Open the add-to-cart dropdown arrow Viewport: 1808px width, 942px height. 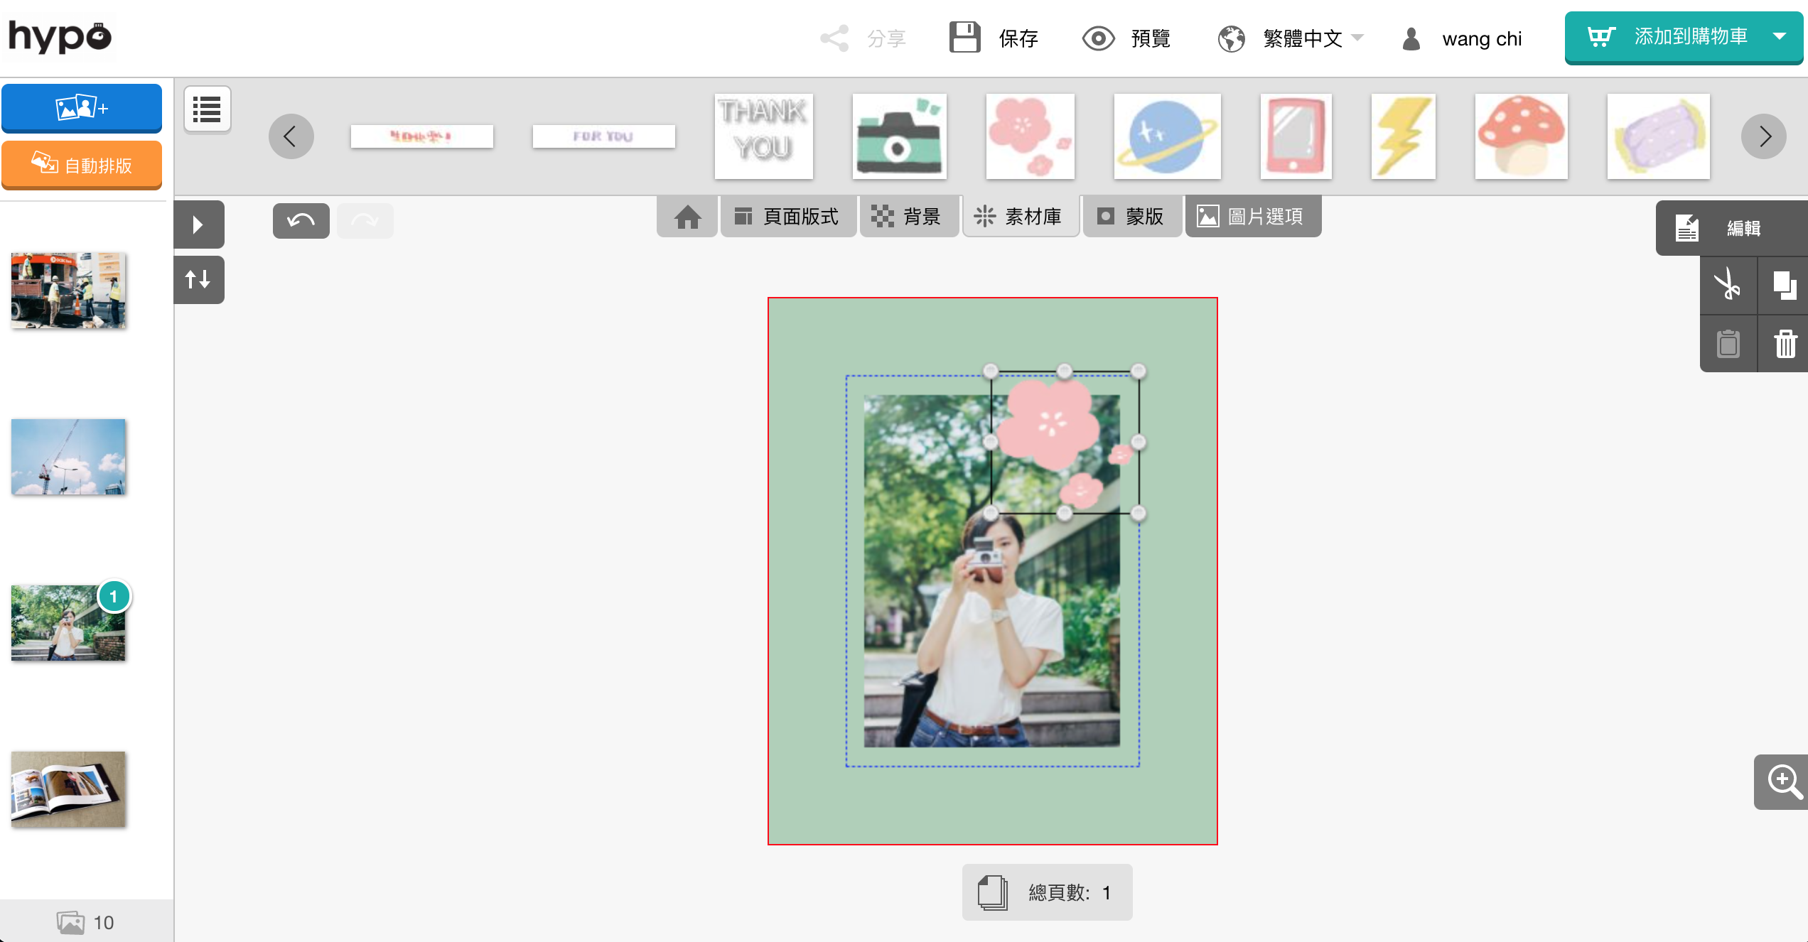(x=1780, y=36)
